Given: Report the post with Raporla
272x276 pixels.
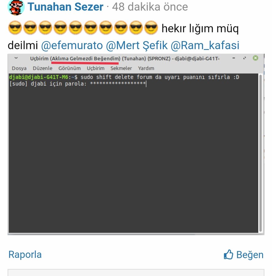Looking at the screenshot, I should pyautogui.click(x=25, y=255).
